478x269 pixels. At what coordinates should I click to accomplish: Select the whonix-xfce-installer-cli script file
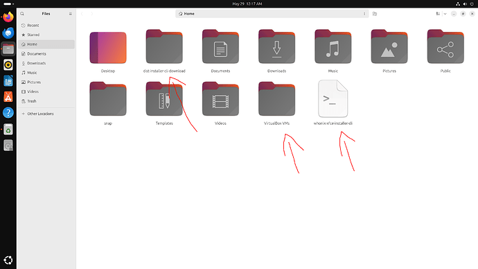333,99
